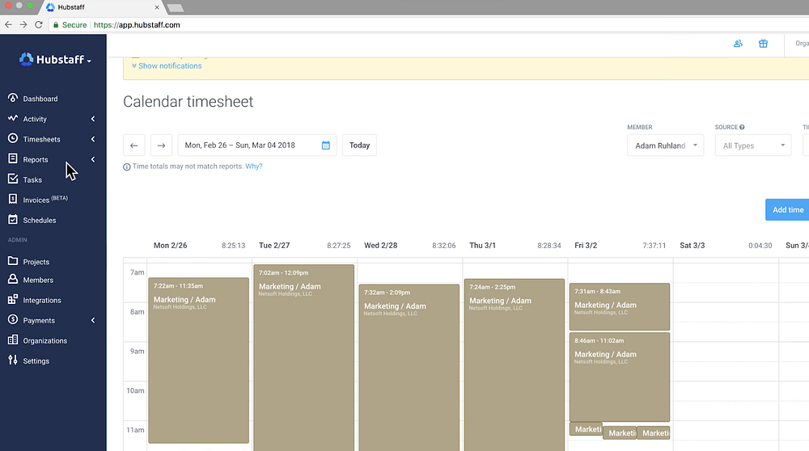Screen dimensions: 809x451
Task: Expand the Reports submenu chevron
Action: [93, 159]
